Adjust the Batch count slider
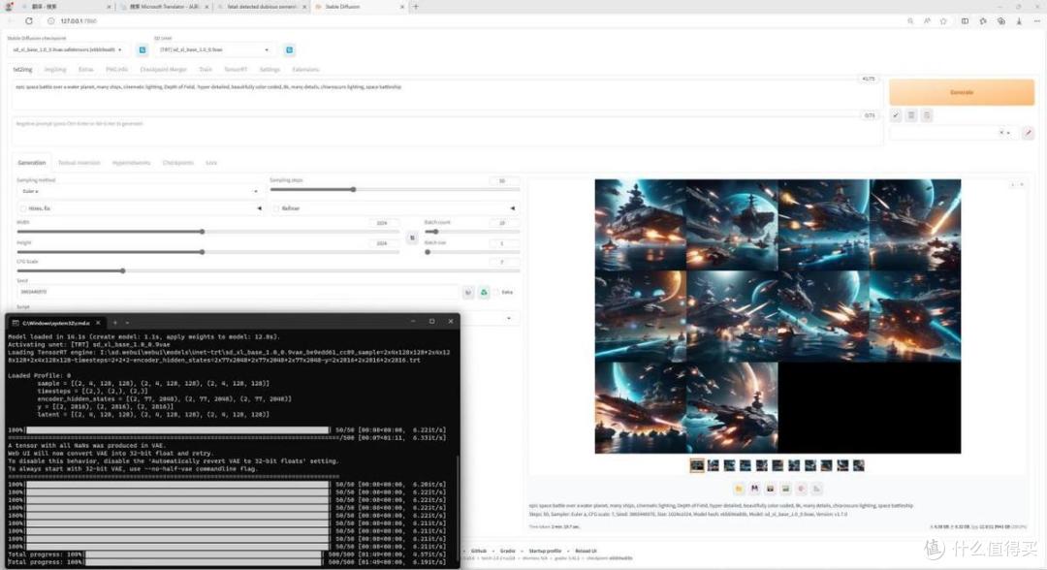This screenshot has height=570, width=1047. click(x=434, y=232)
